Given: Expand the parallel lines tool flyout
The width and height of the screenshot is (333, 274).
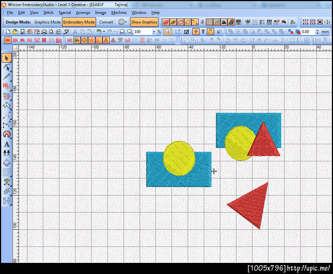Looking at the screenshot, I should click(11, 195).
